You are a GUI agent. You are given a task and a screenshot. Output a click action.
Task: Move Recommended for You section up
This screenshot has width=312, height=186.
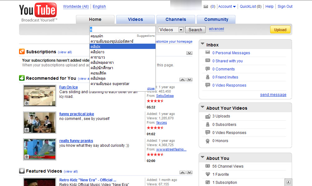(x=182, y=79)
